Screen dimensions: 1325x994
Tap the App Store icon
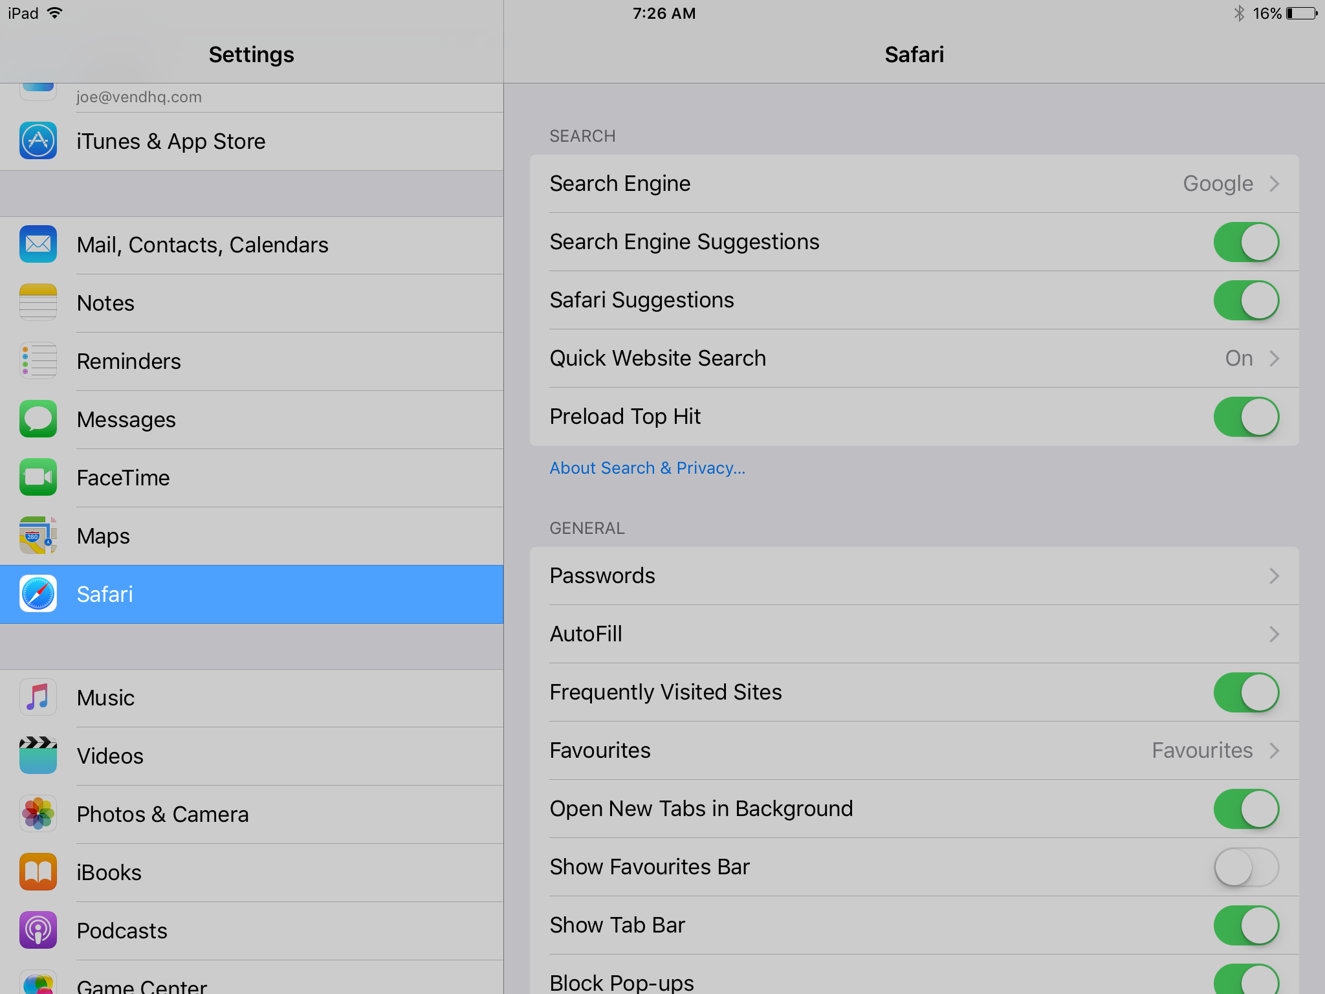coord(38,141)
